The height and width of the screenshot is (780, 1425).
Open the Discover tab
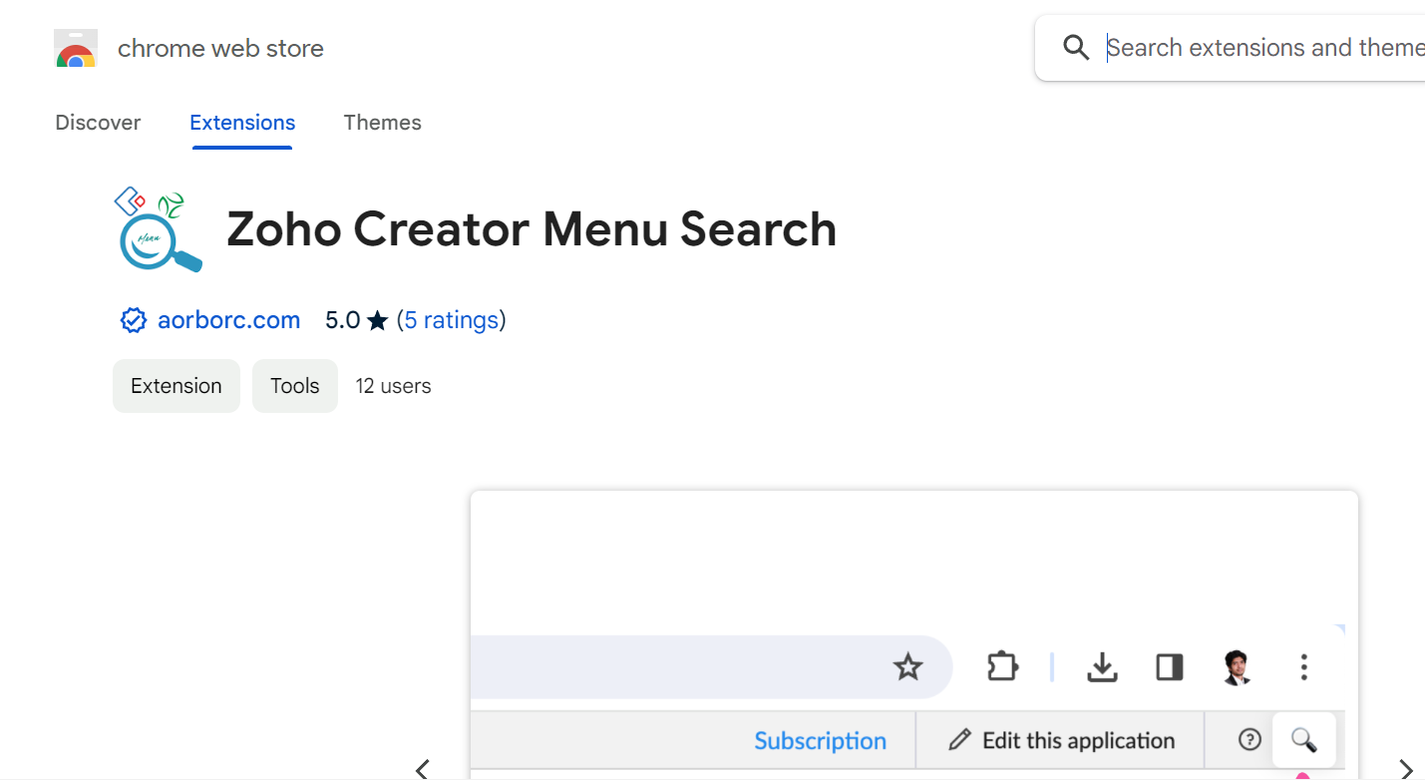pos(97,122)
